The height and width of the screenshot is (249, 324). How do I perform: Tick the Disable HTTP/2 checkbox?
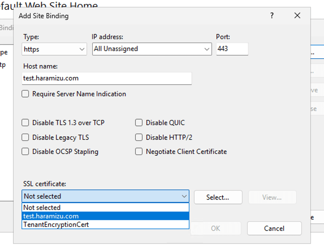139,138
